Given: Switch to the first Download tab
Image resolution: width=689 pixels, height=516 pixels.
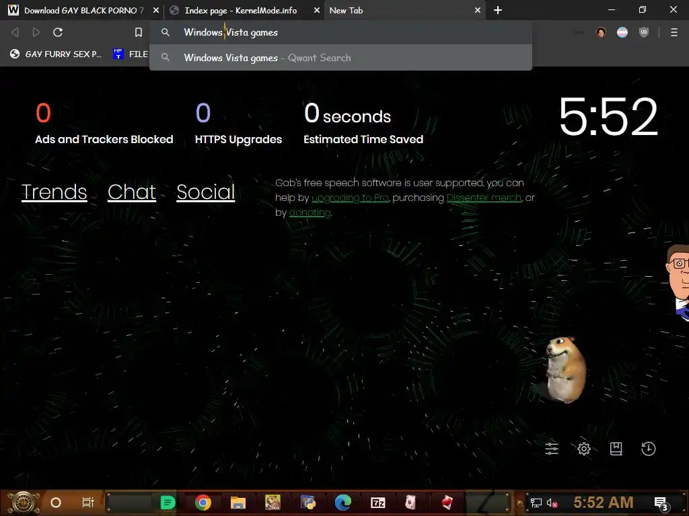Looking at the screenshot, I should tap(83, 10).
